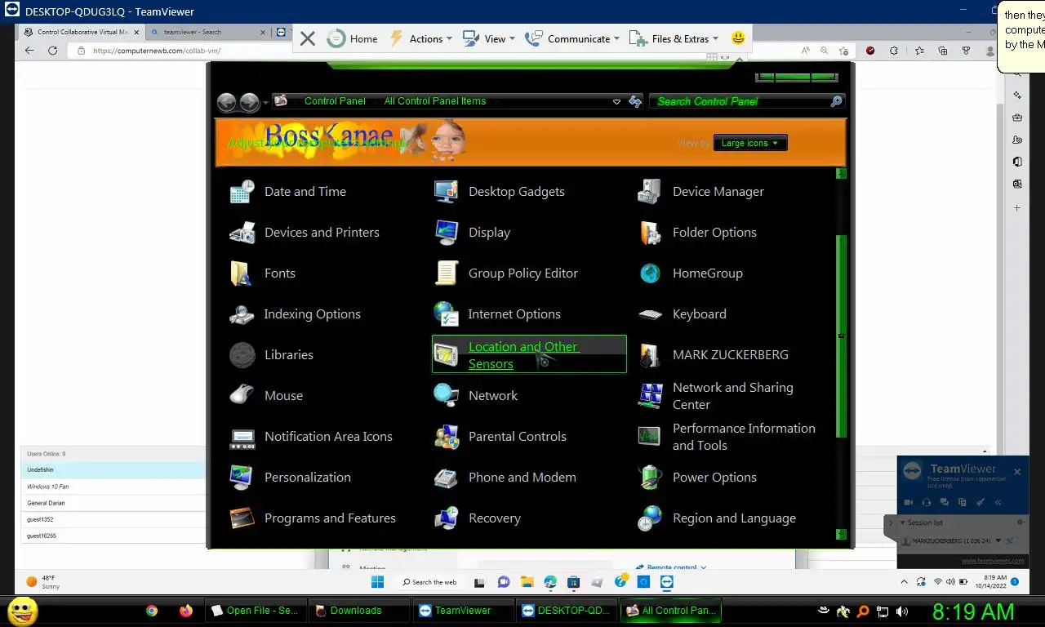Viewport: 1045px width, 627px height.
Task: Open Notification Area Icons
Action: click(310, 437)
